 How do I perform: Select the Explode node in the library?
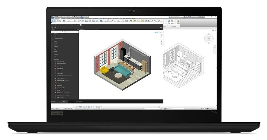(58, 71)
